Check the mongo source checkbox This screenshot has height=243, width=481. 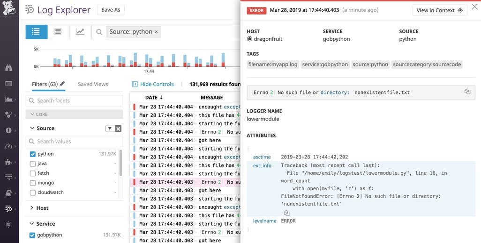tap(32, 183)
